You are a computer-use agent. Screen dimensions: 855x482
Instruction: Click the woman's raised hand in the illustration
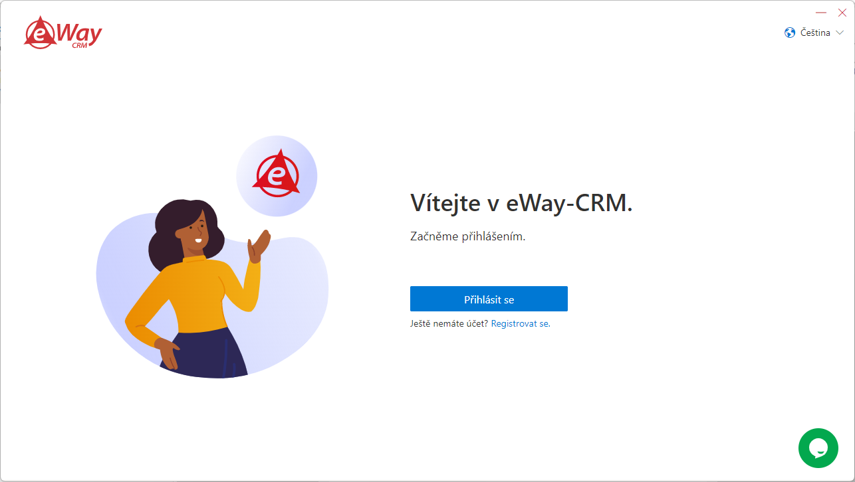click(x=259, y=246)
